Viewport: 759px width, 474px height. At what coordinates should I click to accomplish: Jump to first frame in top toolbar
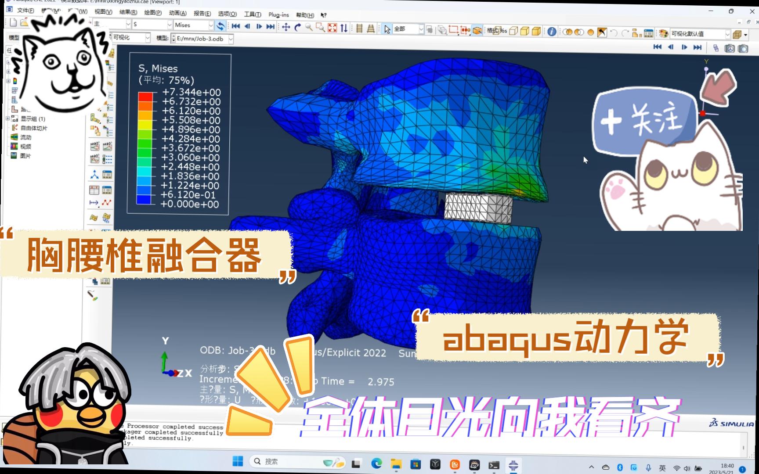point(236,26)
